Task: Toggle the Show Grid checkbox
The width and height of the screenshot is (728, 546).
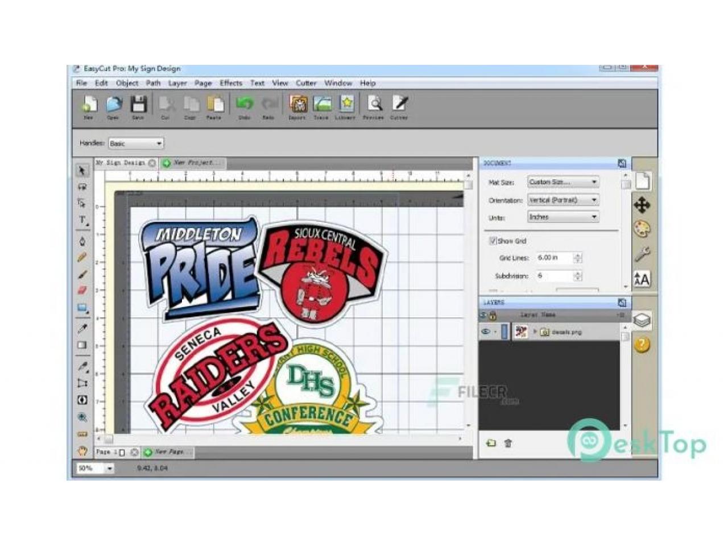Action: 493,241
